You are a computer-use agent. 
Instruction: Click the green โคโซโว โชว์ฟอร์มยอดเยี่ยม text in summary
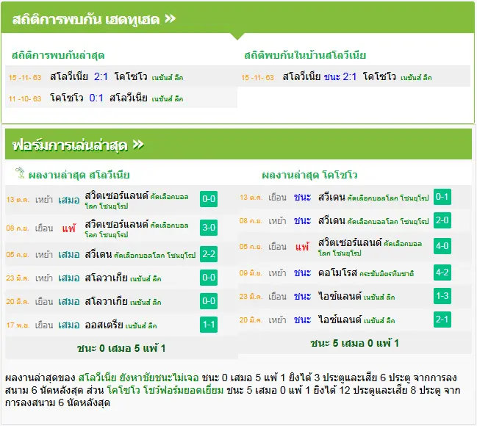coord(165,390)
